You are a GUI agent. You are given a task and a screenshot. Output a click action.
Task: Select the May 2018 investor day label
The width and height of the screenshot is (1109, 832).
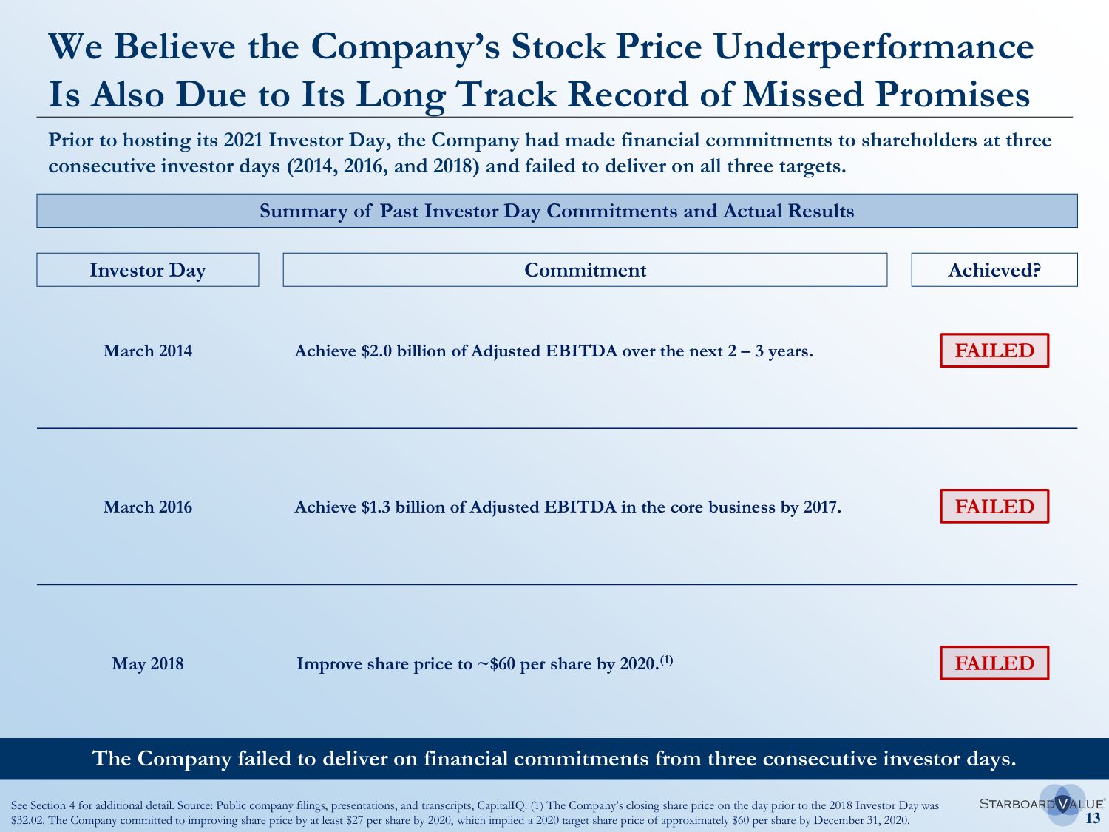click(148, 663)
